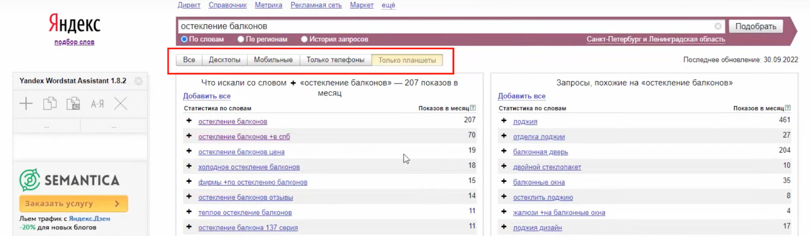Copy list with frequencies icon (42)
This screenshot has width=810, height=236.
pos(73,104)
